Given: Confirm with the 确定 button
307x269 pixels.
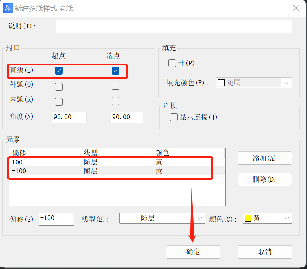Looking at the screenshot, I should click(x=193, y=252).
